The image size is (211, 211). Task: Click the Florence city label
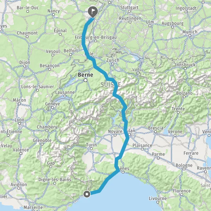pyautogui.click(x=182, y=191)
